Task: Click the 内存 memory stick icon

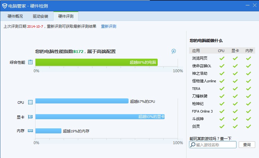Action: [x=30, y=131]
